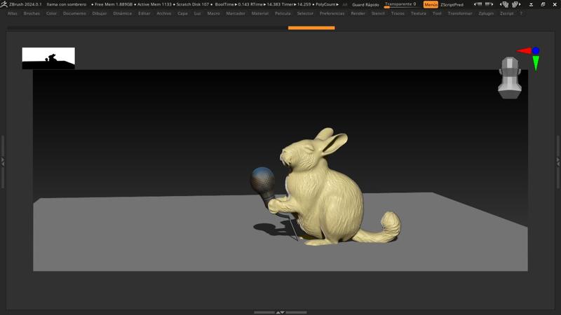This screenshot has height=315, width=561.
Task: Click the microphone head sphere
Action: pyautogui.click(x=262, y=181)
